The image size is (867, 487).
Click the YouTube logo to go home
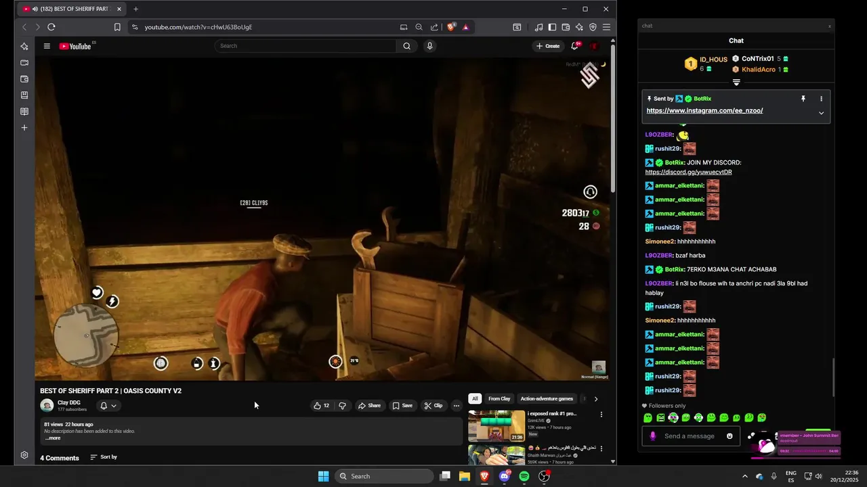(75, 46)
